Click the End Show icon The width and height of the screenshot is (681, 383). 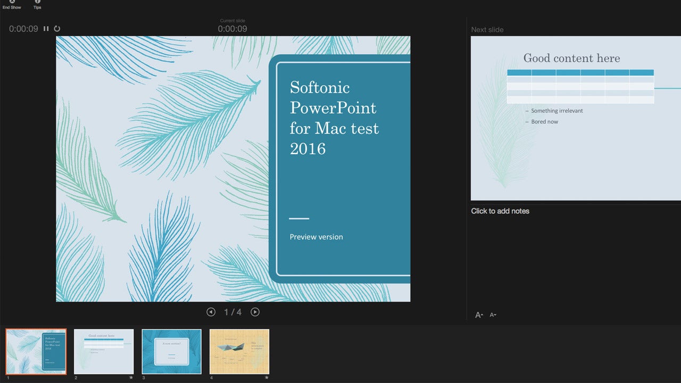tap(12, 2)
